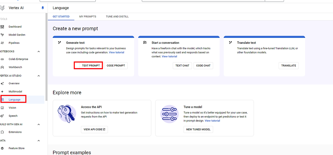Click the Prompt examples heading

(x=72, y=152)
